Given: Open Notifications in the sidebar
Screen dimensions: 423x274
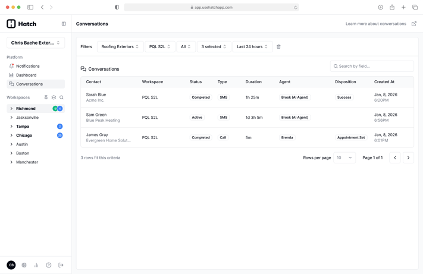Looking at the screenshot, I should 27,66.
